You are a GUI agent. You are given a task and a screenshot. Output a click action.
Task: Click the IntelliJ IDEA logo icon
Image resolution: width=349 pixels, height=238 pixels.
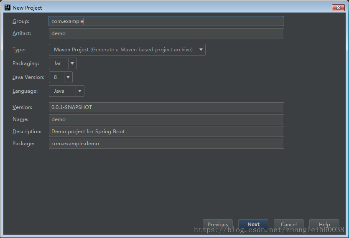[8, 8]
